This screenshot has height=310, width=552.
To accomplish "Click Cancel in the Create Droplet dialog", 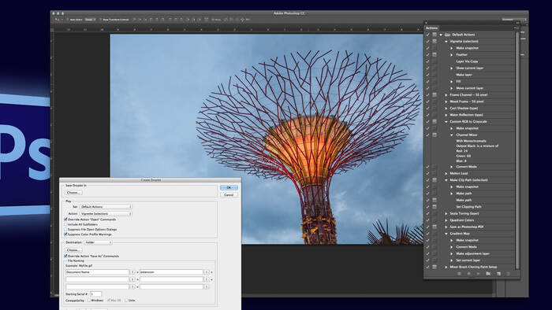I will [229, 194].
